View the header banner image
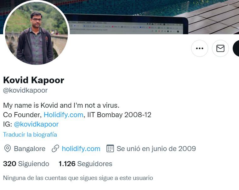 152,17
